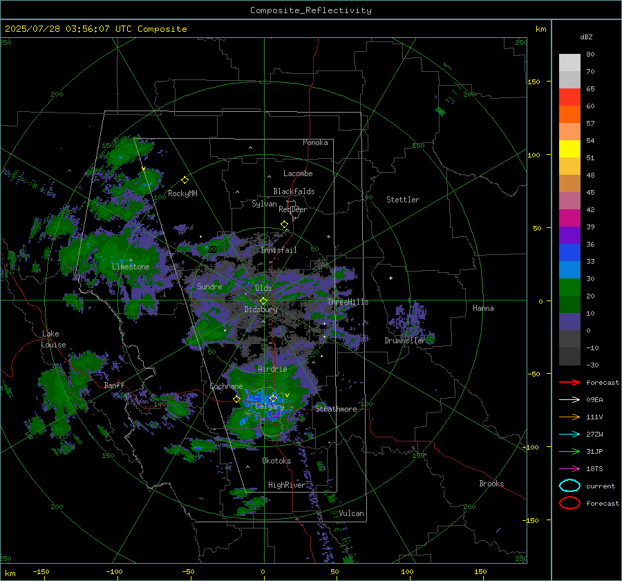Click the Vulcan city label
This screenshot has width=622, height=581.
click(x=351, y=513)
